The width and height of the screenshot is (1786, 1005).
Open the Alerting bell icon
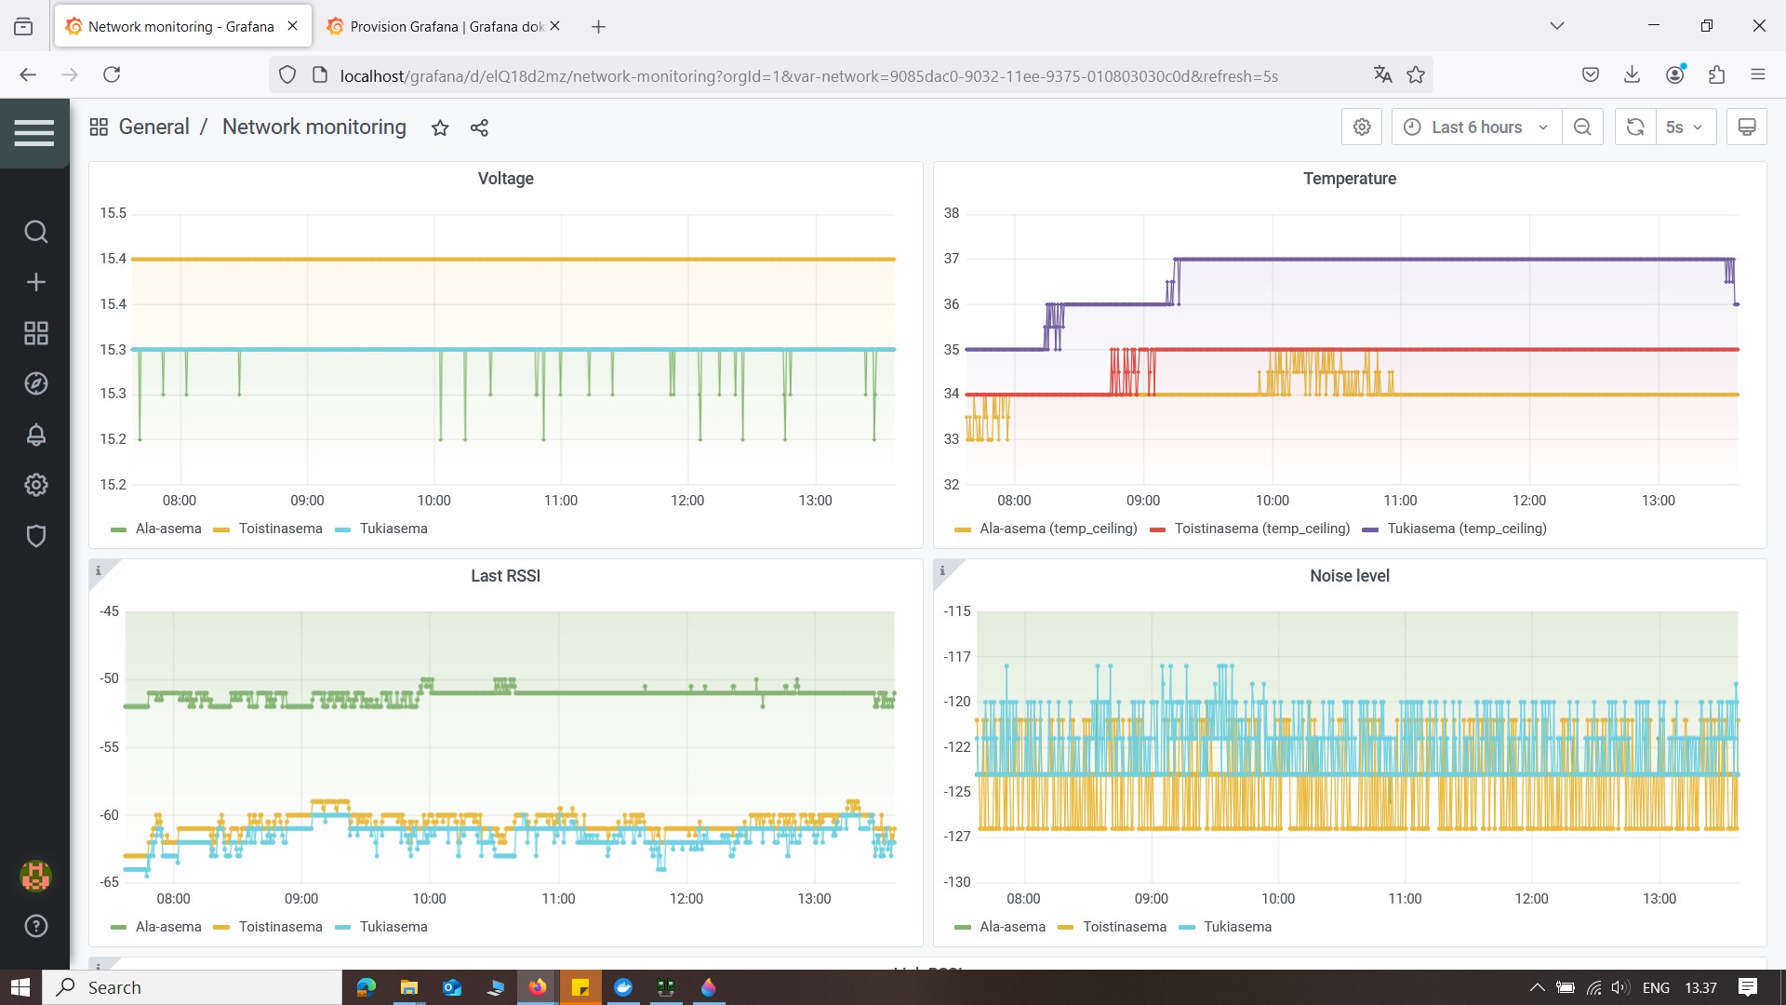(x=35, y=435)
